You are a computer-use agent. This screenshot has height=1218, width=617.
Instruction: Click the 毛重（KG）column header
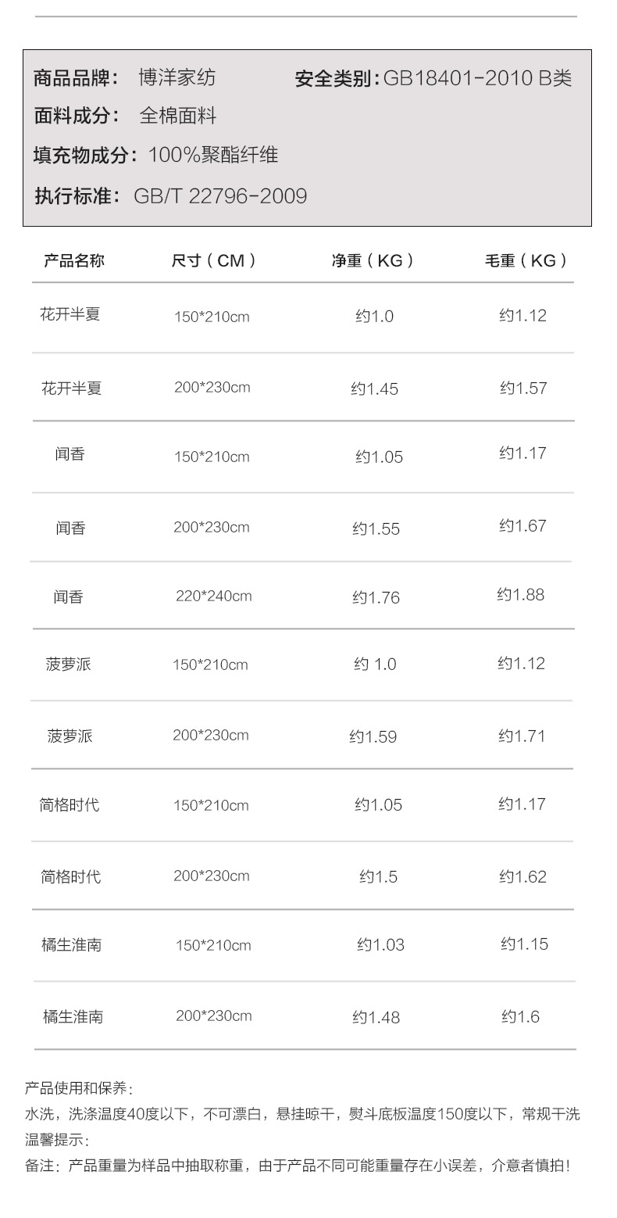click(x=526, y=260)
